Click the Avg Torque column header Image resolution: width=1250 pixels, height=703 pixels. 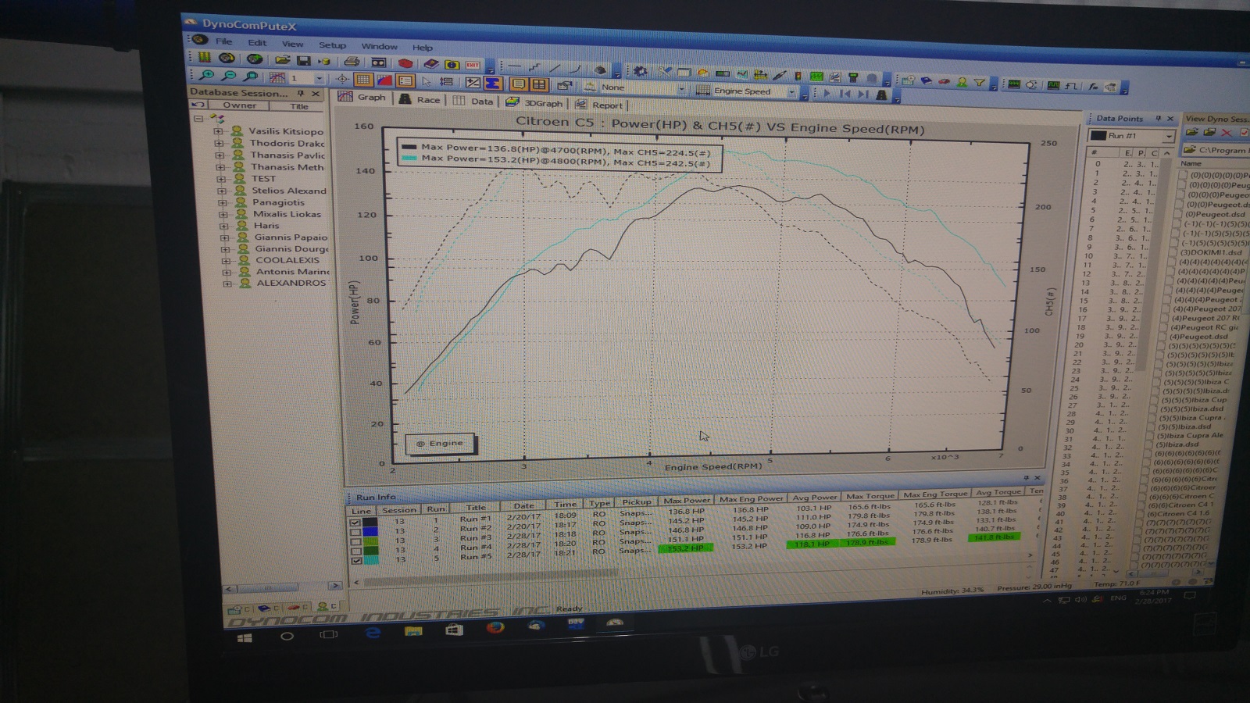point(998,492)
